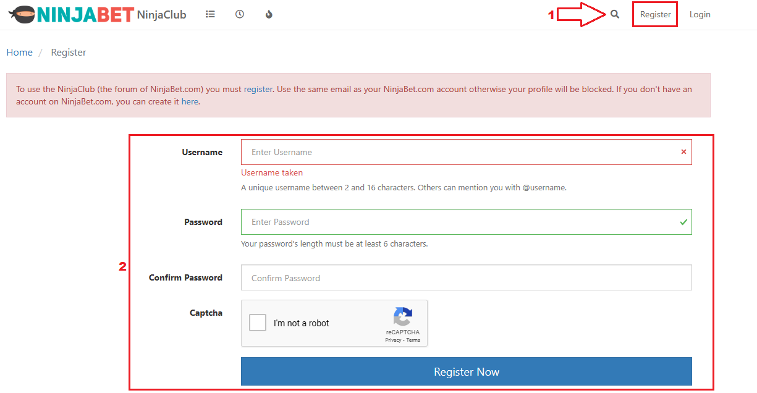Click the reCAPTCHA logo
Image resolution: width=757 pixels, height=393 pixels.
402,316
